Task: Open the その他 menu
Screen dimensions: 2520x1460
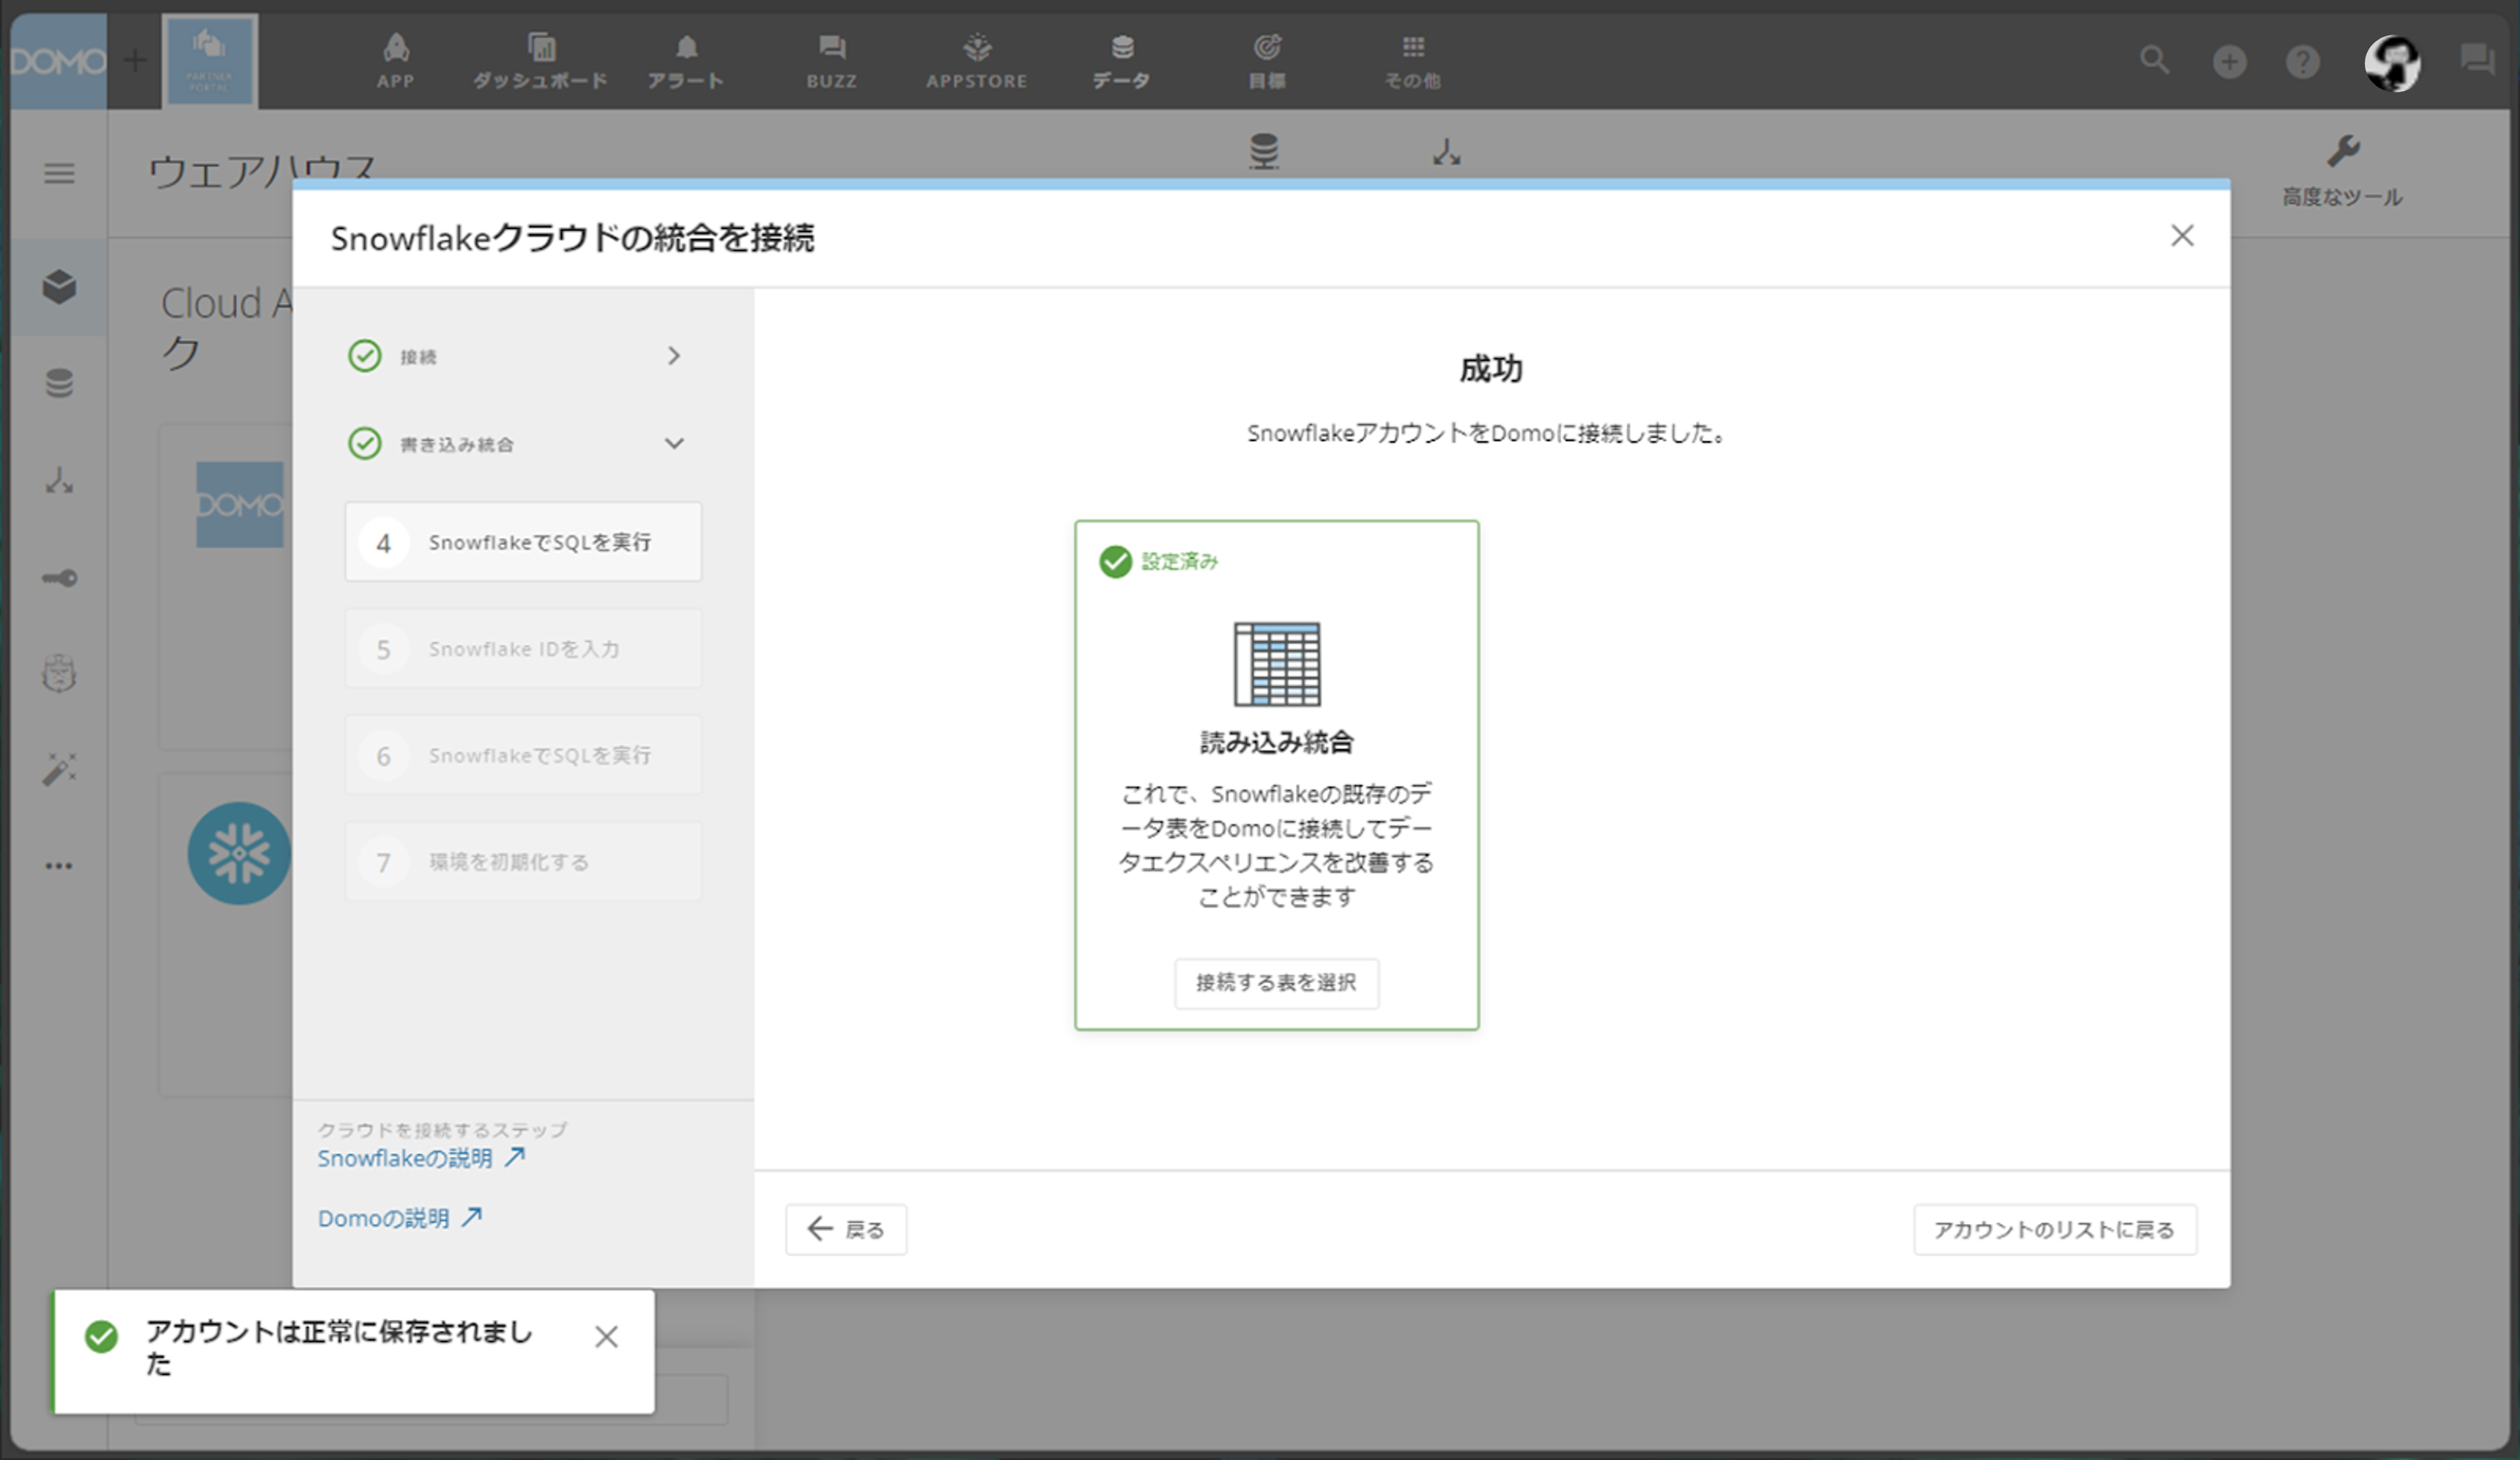Action: click(x=1413, y=62)
